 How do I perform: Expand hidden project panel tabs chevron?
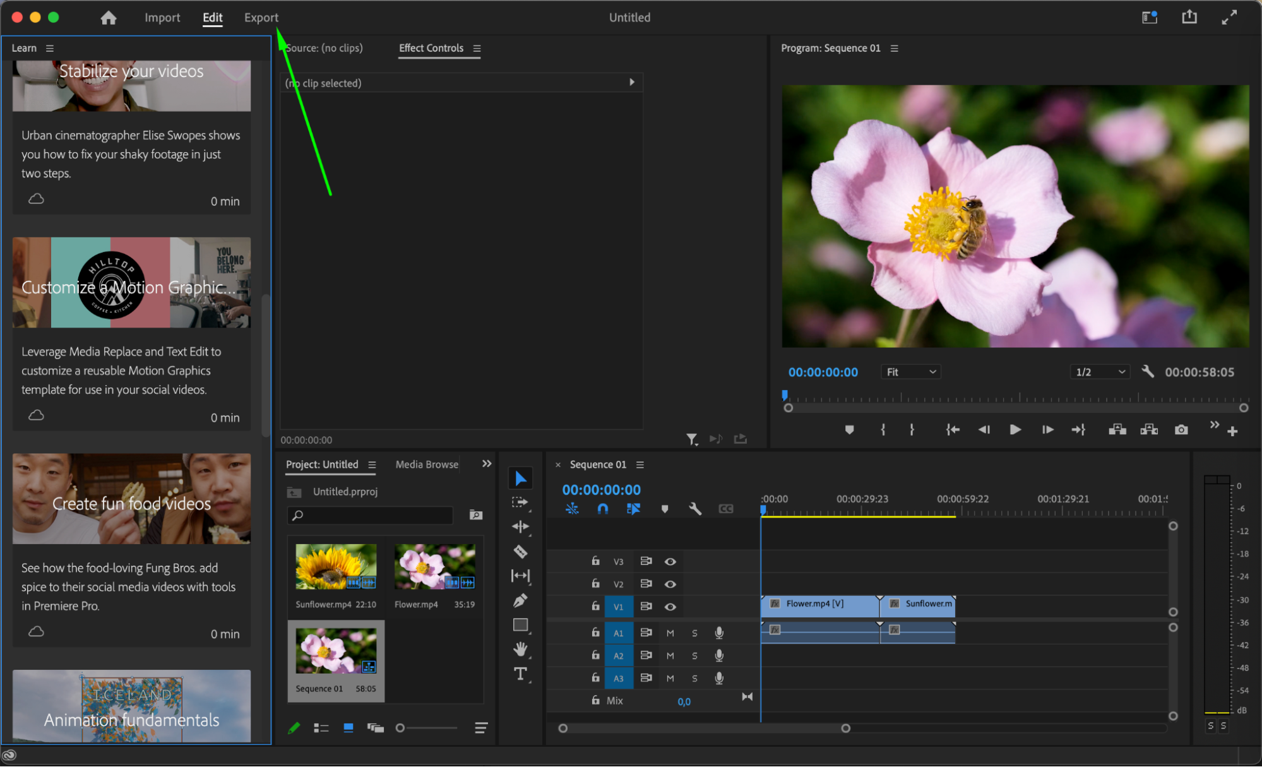pos(487,464)
